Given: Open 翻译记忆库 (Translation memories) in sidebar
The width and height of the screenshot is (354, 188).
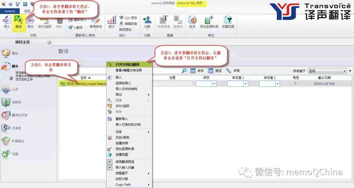Looking at the screenshot, I should pos(14,115).
